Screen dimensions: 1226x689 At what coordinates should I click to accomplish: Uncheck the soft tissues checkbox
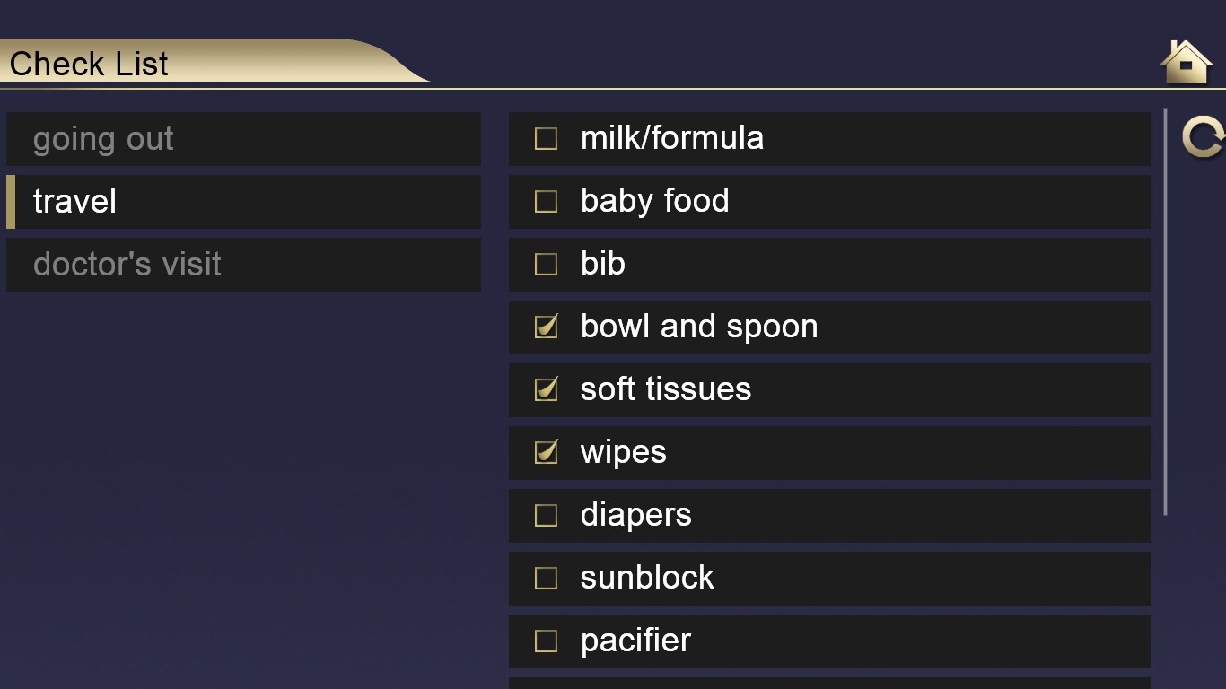(546, 389)
